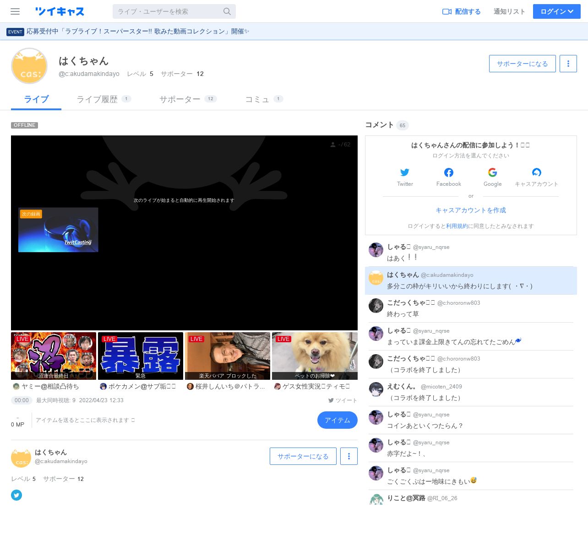This screenshot has width=588, height=534.
Task: Click the ツイート share link
Action: 343,400
